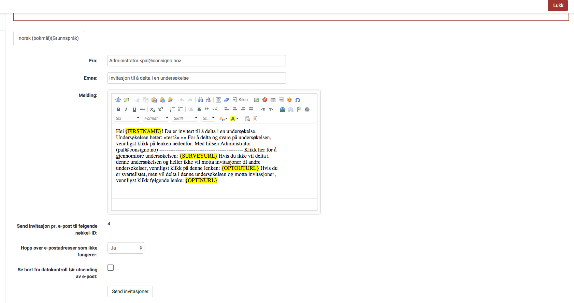
Task: Expand the Stil dropdown
Action: coord(127,118)
